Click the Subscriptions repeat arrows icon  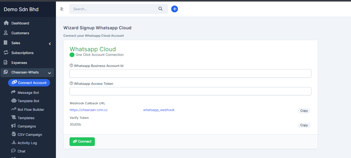pyautogui.click(x=6, y=53)
